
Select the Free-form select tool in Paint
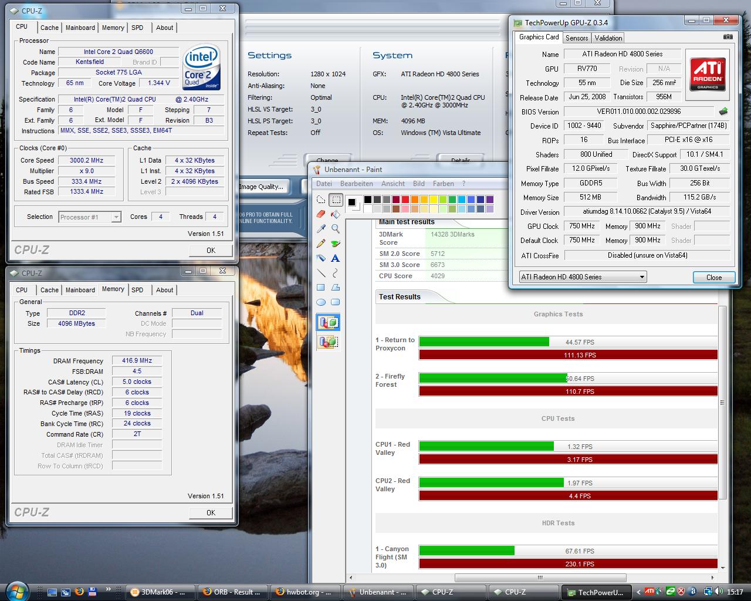(321, 200)
